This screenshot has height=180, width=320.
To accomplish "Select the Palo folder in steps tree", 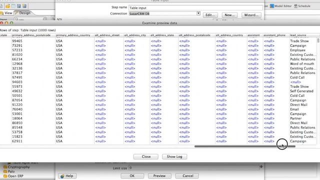I will pyautogui.click(x=9, y=171).
